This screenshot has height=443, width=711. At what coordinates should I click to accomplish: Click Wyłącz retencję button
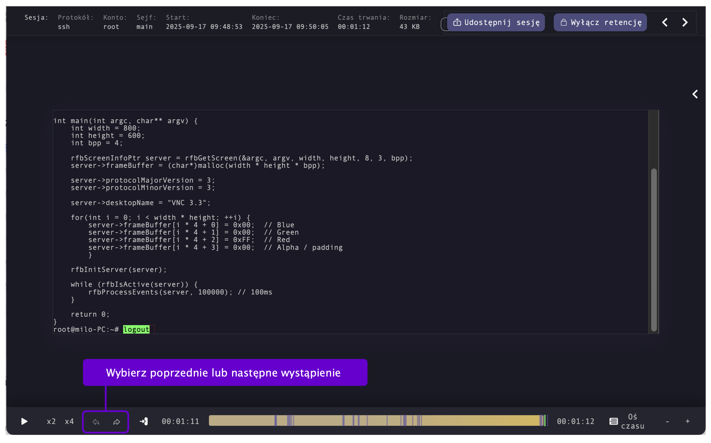(600, 23)
